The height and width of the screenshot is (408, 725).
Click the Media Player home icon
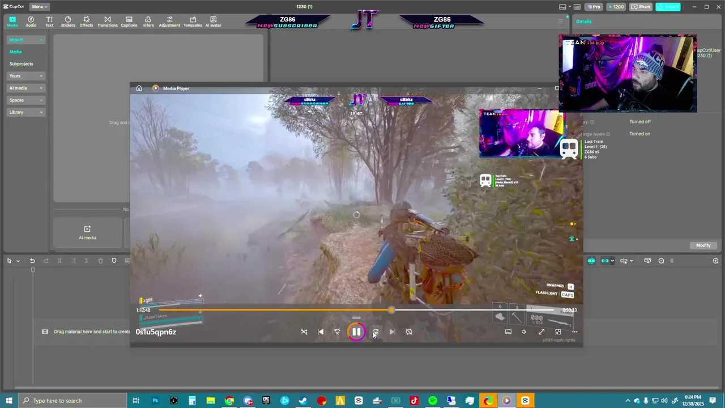[x=139, y=88]
